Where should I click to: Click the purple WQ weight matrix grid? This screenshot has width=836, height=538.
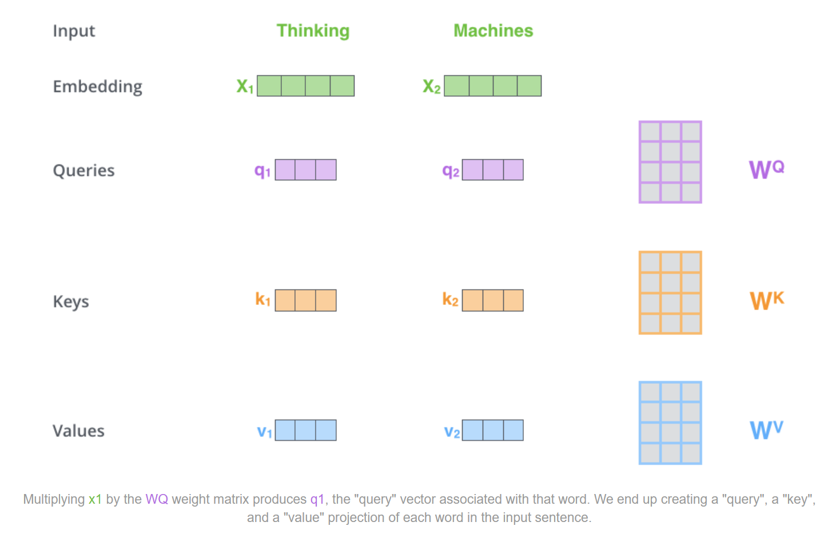(670, 162)
